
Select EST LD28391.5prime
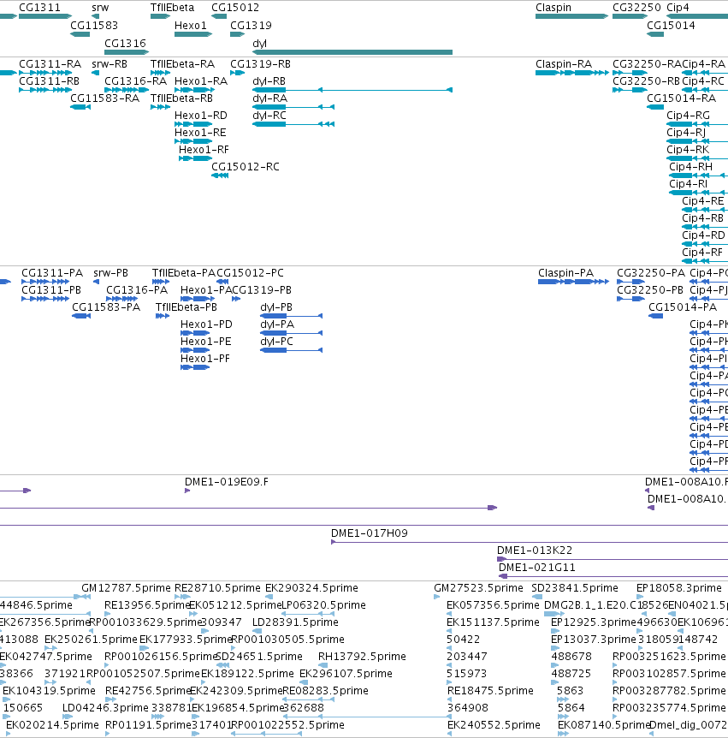tap(257, 631)
